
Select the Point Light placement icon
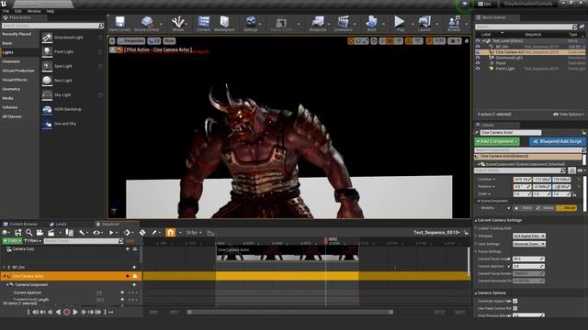pyautogui.click(x=47, y=51)
